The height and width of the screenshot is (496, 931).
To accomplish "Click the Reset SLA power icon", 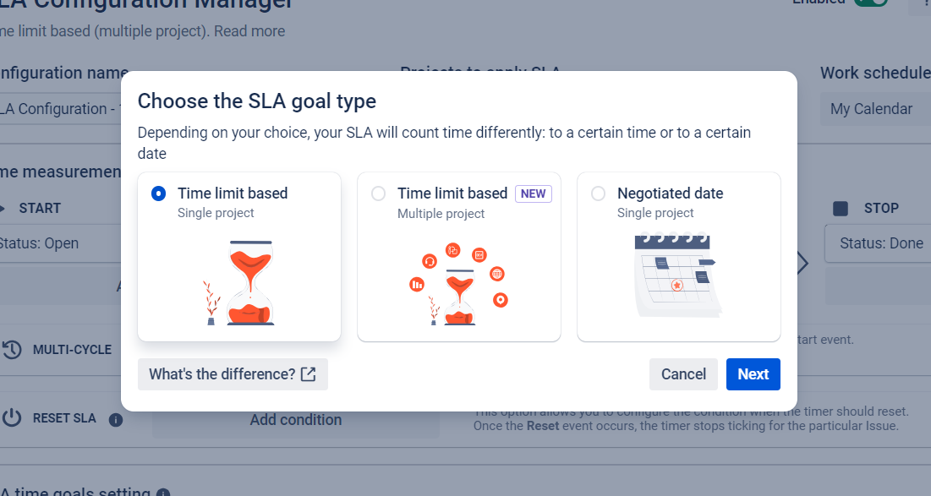I will click(11, 418).
